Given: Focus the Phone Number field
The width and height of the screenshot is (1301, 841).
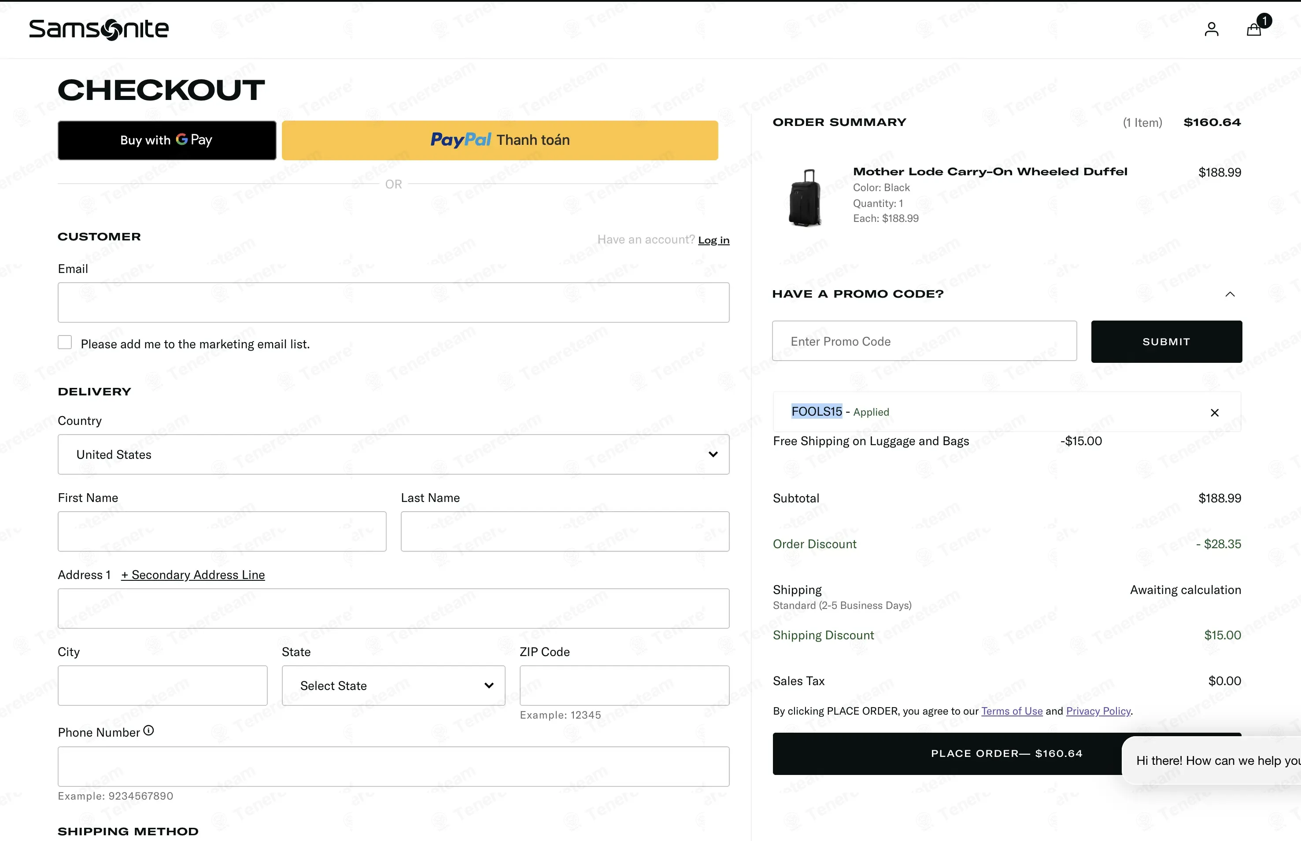Looking at the screenshot, I should pyautogui.click(x=393, y=767).
